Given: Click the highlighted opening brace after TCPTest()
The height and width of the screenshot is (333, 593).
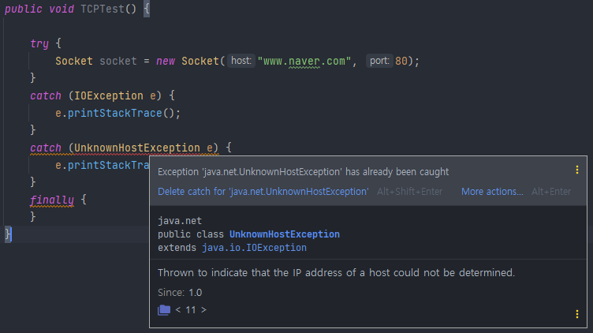Looking at the screenshot, I should pos(147,9).
